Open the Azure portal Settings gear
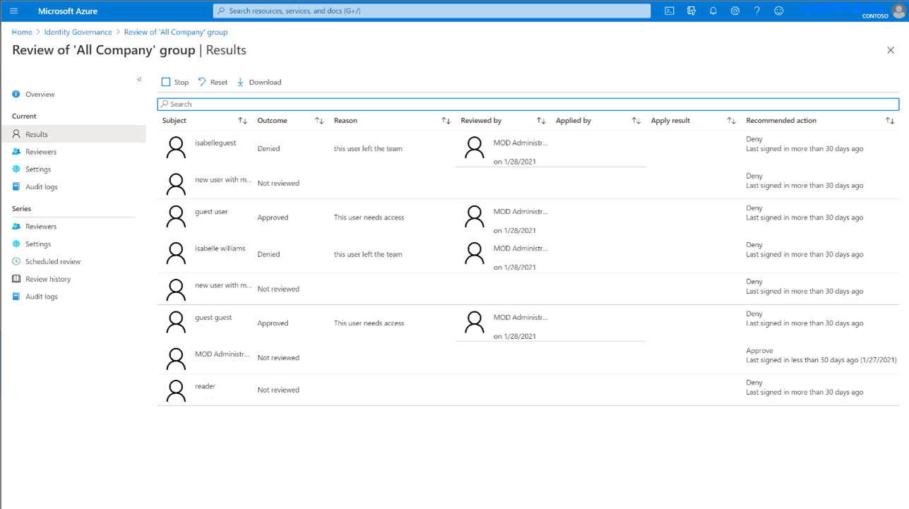909x509 pixels. 735,11
